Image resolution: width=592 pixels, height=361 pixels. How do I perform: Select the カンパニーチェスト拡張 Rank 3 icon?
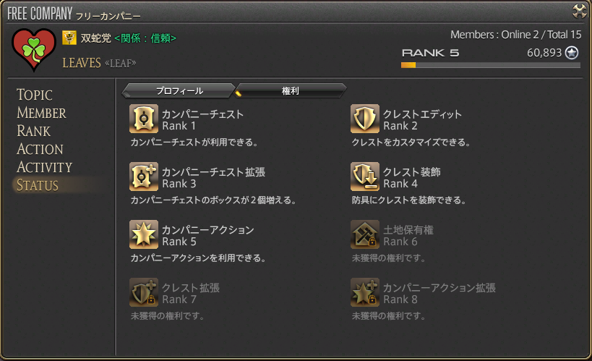click(143, 177)
